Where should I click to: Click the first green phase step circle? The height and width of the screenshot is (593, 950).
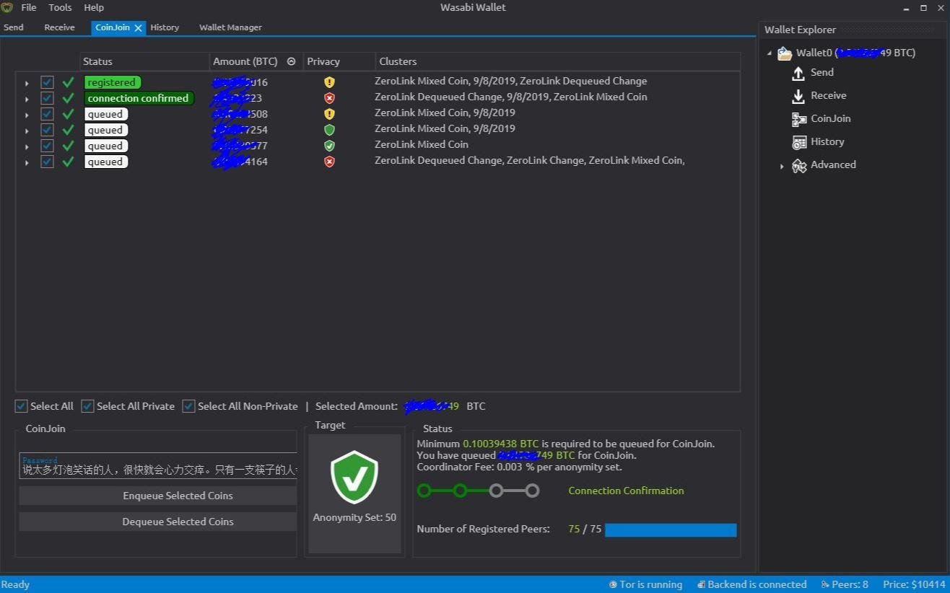click(424, 491)
